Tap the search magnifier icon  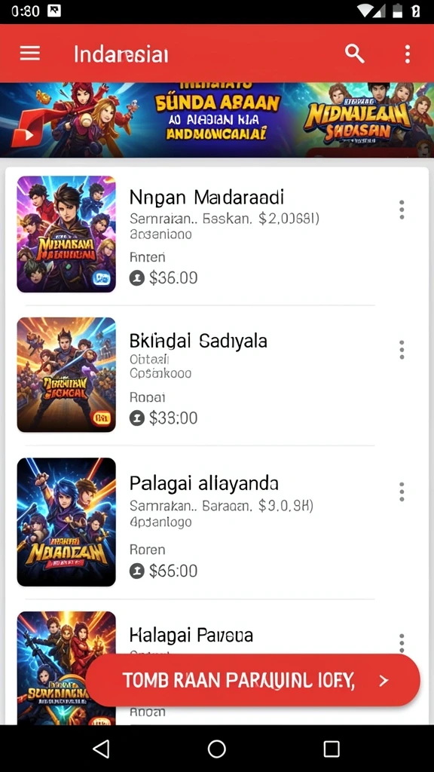click(354, 54)
